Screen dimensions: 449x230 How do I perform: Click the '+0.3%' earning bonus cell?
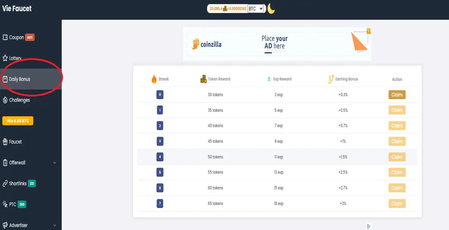[x=343, y=95]
